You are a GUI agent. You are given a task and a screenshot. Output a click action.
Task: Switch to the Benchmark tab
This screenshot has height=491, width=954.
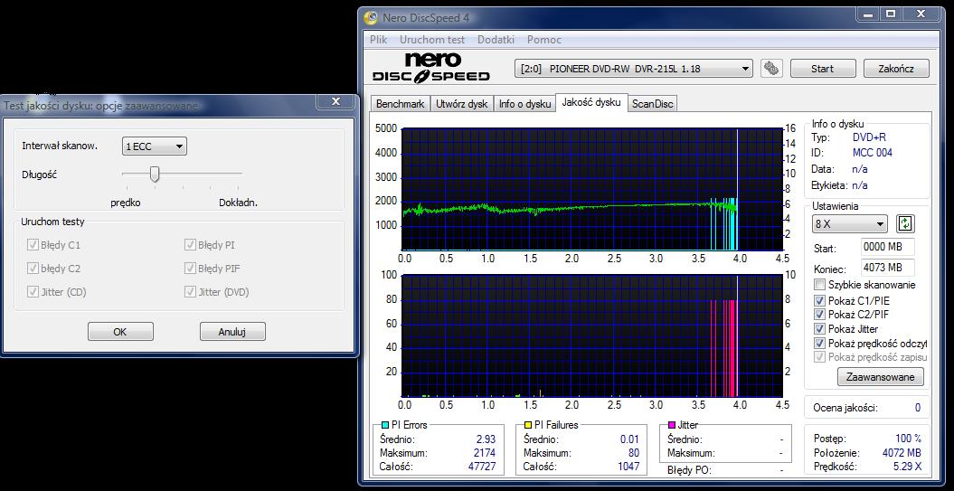pos(401,104)
